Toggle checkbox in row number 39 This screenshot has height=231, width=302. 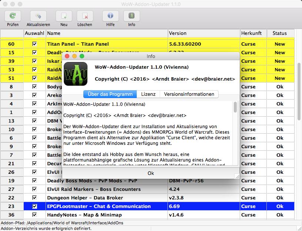[34, 61]
